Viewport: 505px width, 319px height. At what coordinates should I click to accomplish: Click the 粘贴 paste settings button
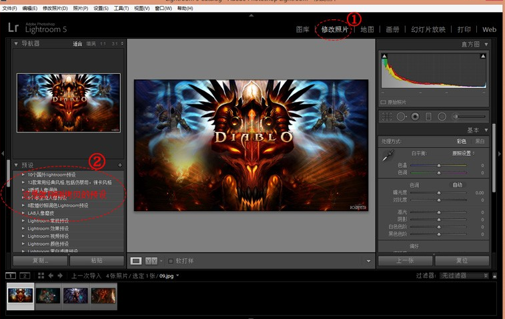coord(97,261)
